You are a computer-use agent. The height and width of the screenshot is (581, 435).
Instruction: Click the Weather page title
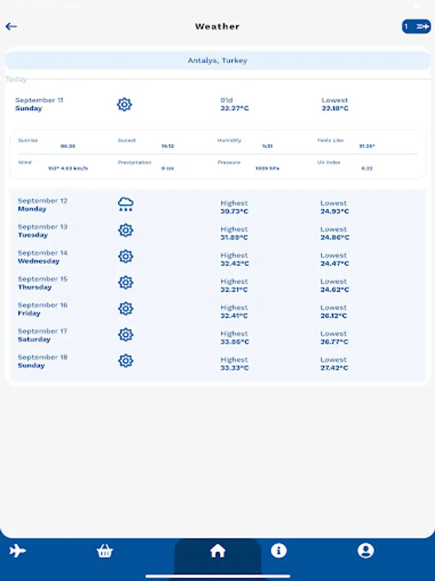[x=217, y=26]
